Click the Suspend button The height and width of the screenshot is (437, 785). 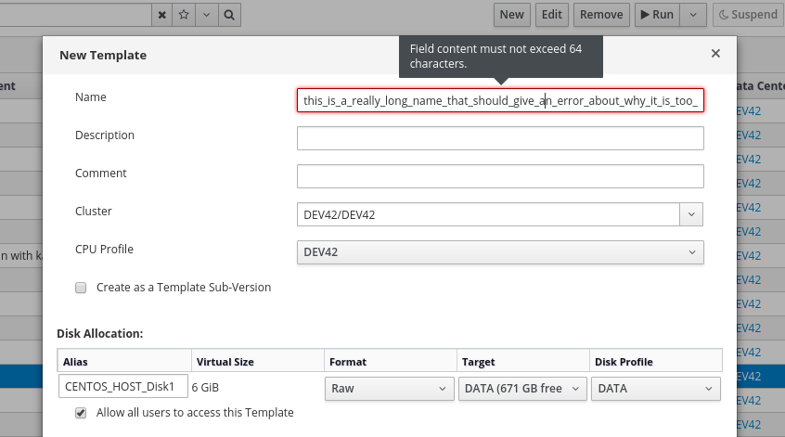(x=747, y=15)
